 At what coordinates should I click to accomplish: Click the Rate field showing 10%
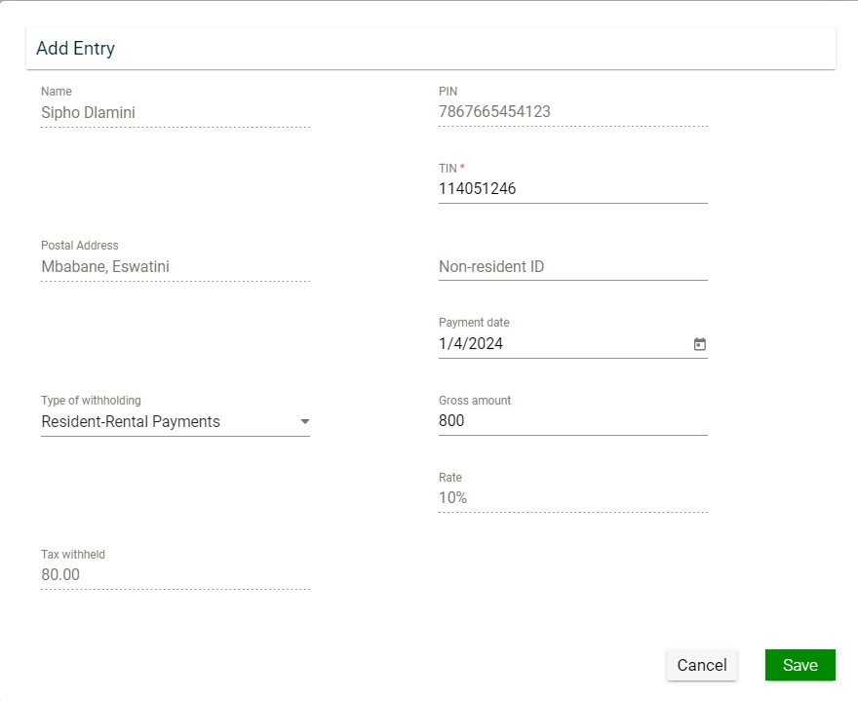(572, 498)
